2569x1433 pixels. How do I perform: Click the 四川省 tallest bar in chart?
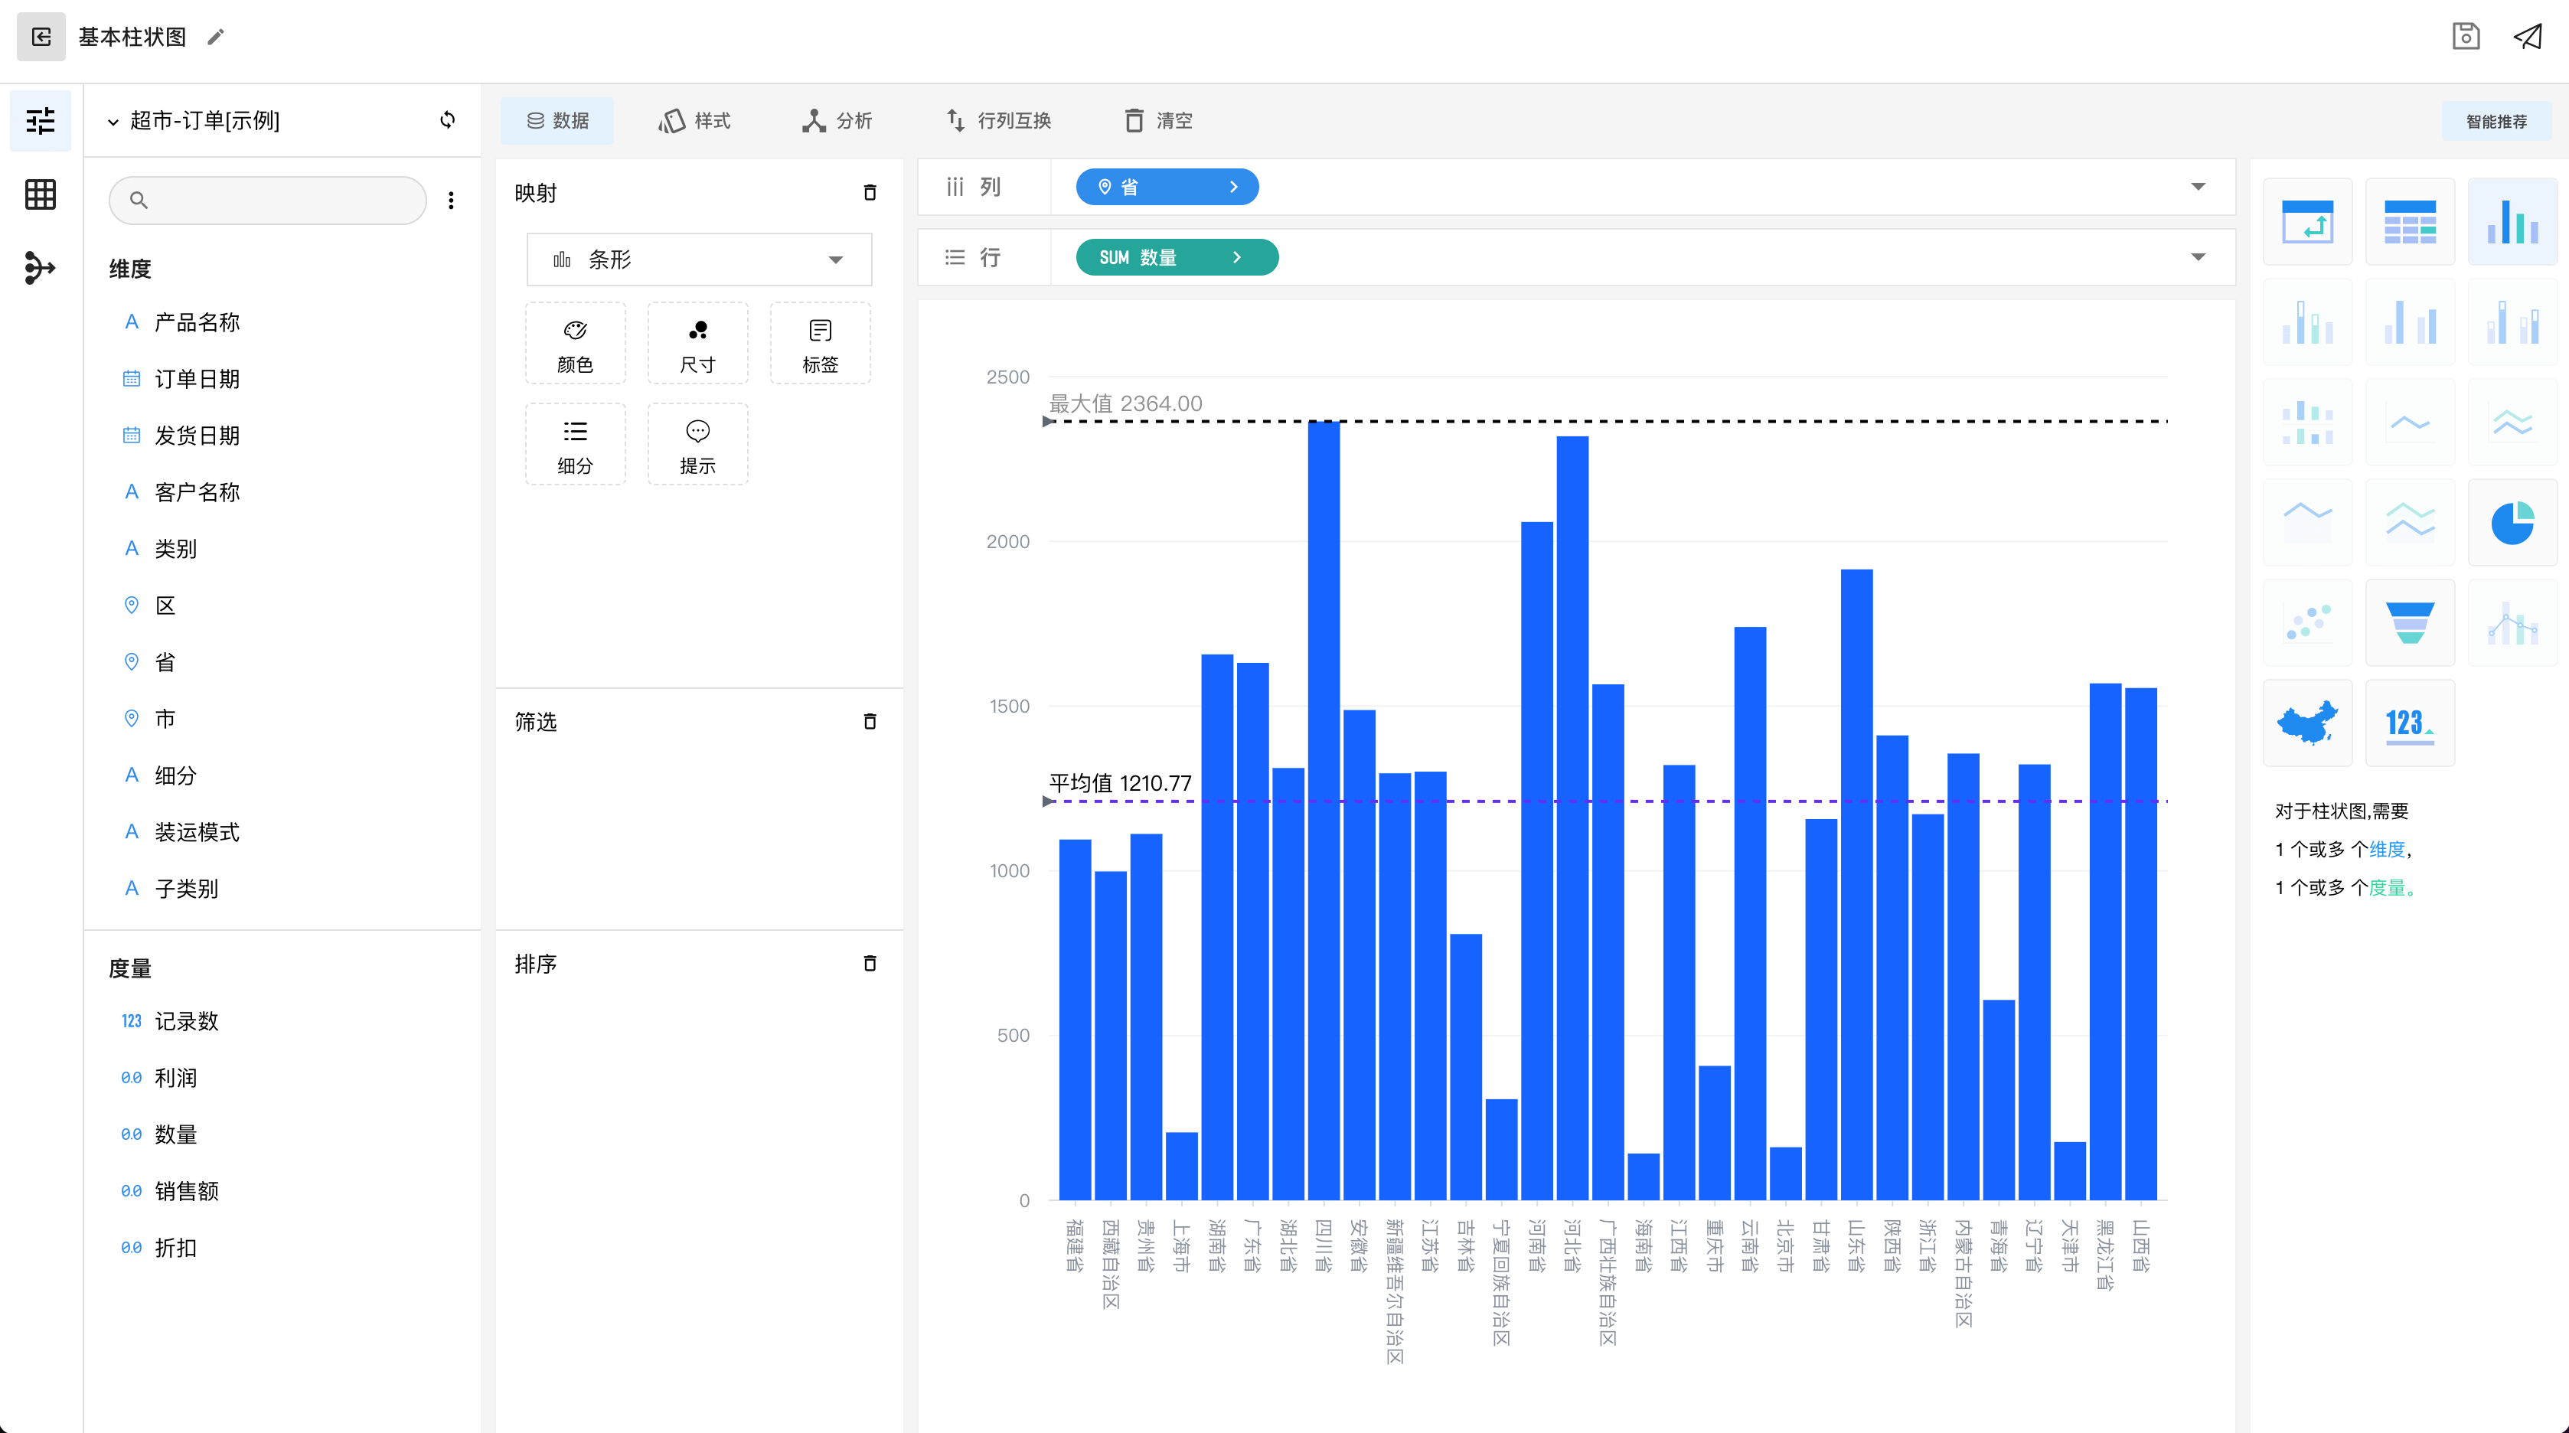[x=1324, y=810]
